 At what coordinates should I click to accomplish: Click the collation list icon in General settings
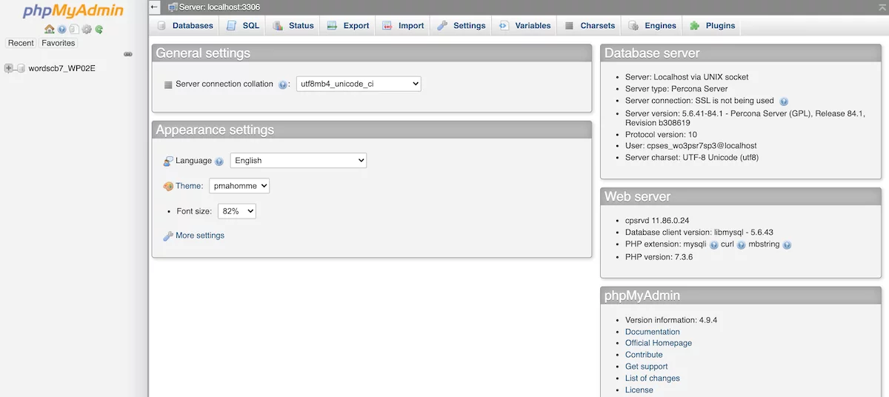[x=168, y=84]
